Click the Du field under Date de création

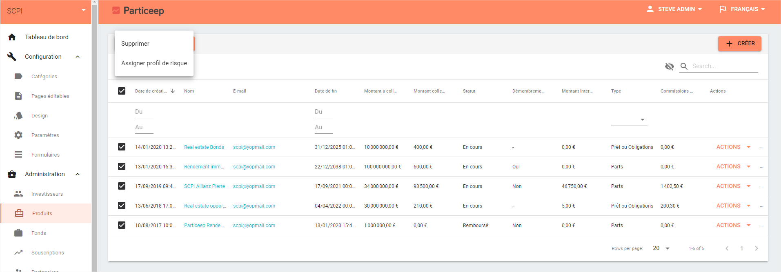[144, 112]
